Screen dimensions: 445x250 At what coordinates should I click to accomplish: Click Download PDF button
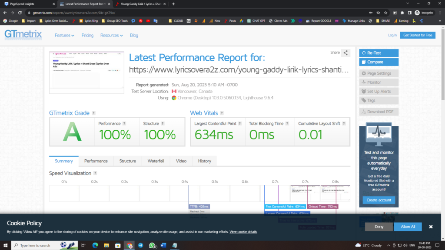(x=379, y=112)
